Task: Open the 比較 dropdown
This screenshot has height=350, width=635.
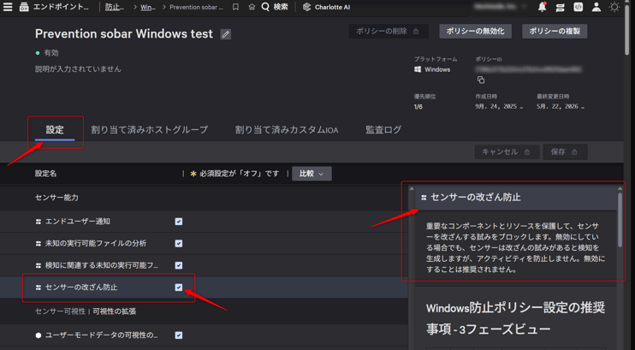Action: tap(312, 174)
